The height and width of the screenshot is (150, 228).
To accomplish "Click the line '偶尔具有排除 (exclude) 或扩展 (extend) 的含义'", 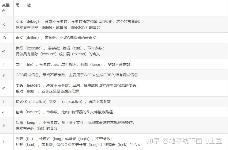I will 58,54.
